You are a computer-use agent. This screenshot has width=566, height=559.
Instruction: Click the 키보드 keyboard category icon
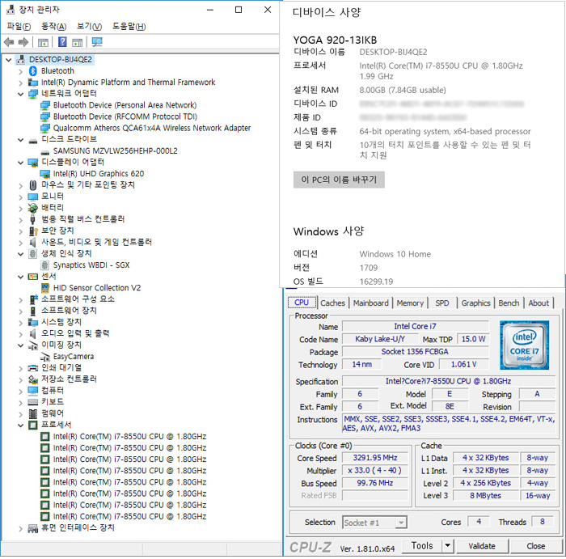pos(33,402)
